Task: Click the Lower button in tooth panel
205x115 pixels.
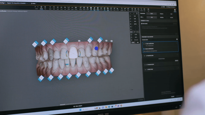Action: pos(133,43)
